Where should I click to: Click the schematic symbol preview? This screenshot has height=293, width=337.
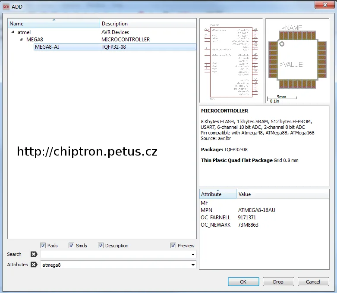click(231, 61)
